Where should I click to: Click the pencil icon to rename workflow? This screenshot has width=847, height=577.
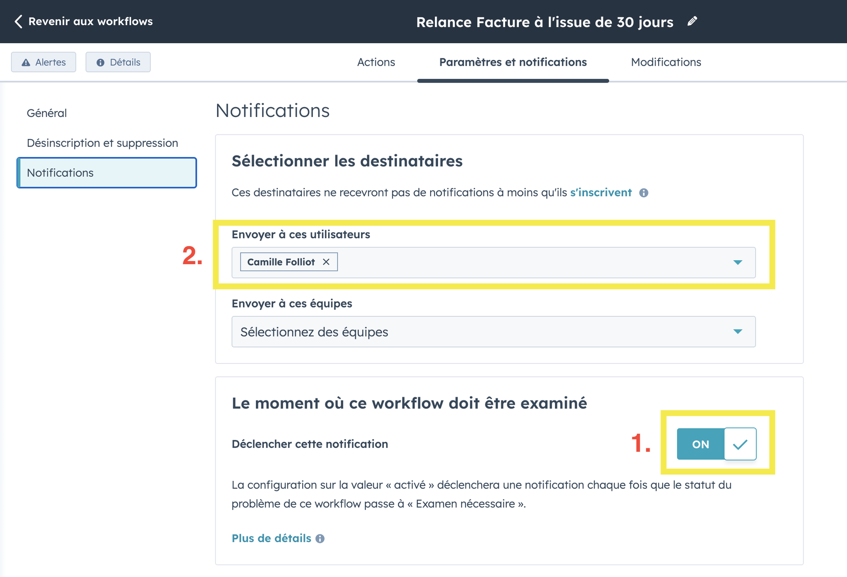[692, 21]
